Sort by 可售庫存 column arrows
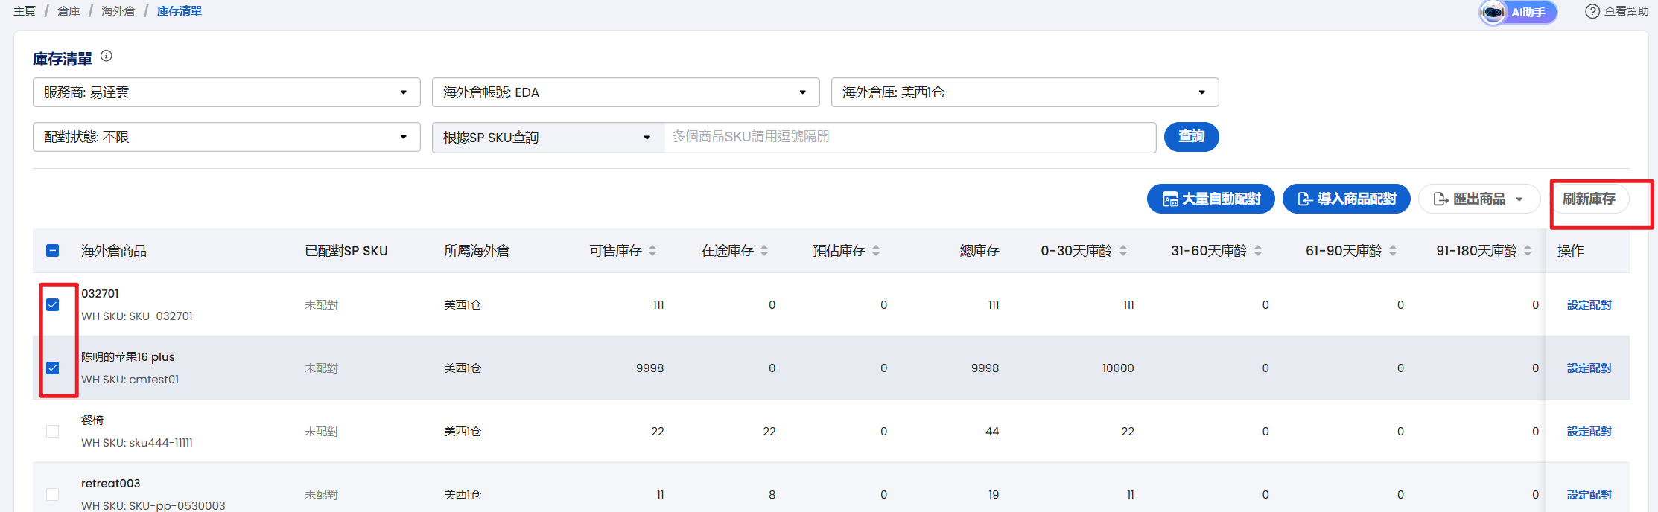The height and width of the screenshot is (512, 1658). click(x=652, y=251)
